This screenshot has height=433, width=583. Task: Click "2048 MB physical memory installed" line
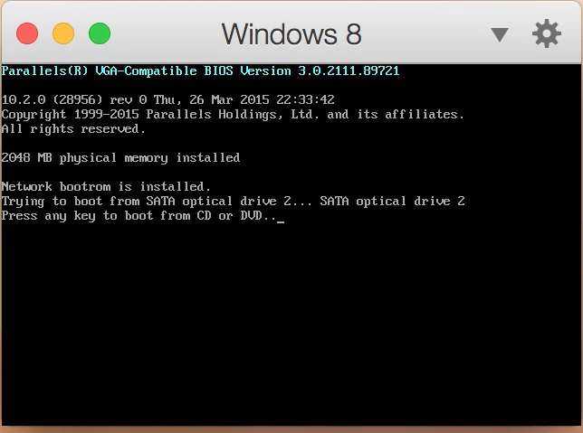click(120, 158)
